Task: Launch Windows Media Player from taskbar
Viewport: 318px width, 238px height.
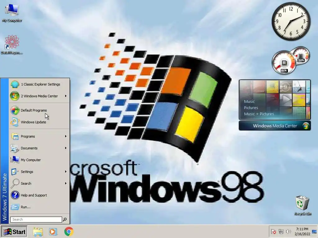Action: click(x=53, y=232)
